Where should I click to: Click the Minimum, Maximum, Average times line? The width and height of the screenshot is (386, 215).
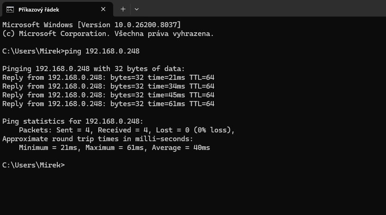[x=115, y=147]
